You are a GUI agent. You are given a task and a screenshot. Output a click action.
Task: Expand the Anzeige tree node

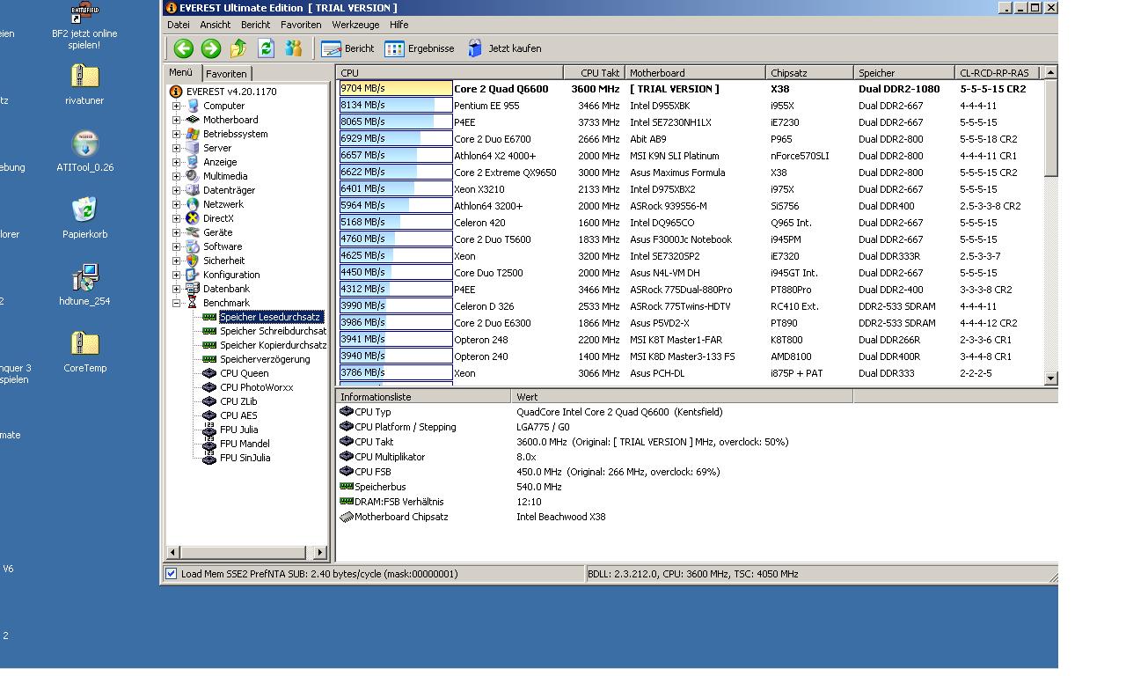click(x=176, y=162)
